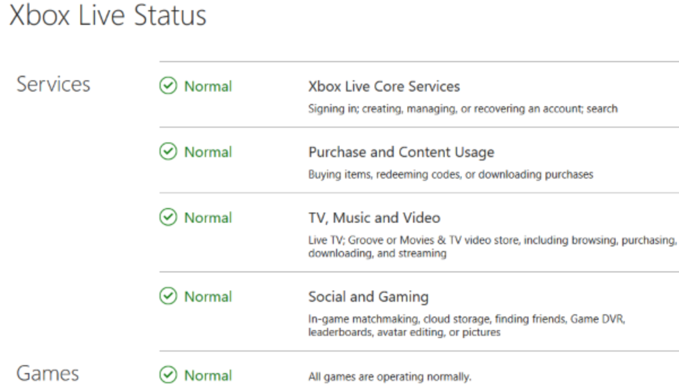Screen dimensions: 679x390
Task: Click the 'All games are operating normally' text
Action: (389, 376)
